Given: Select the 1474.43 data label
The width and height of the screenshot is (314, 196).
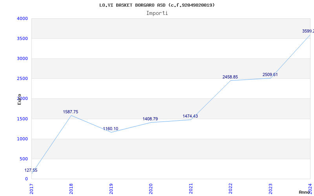Looking at the screenshot, I should (x=190, y=116).
